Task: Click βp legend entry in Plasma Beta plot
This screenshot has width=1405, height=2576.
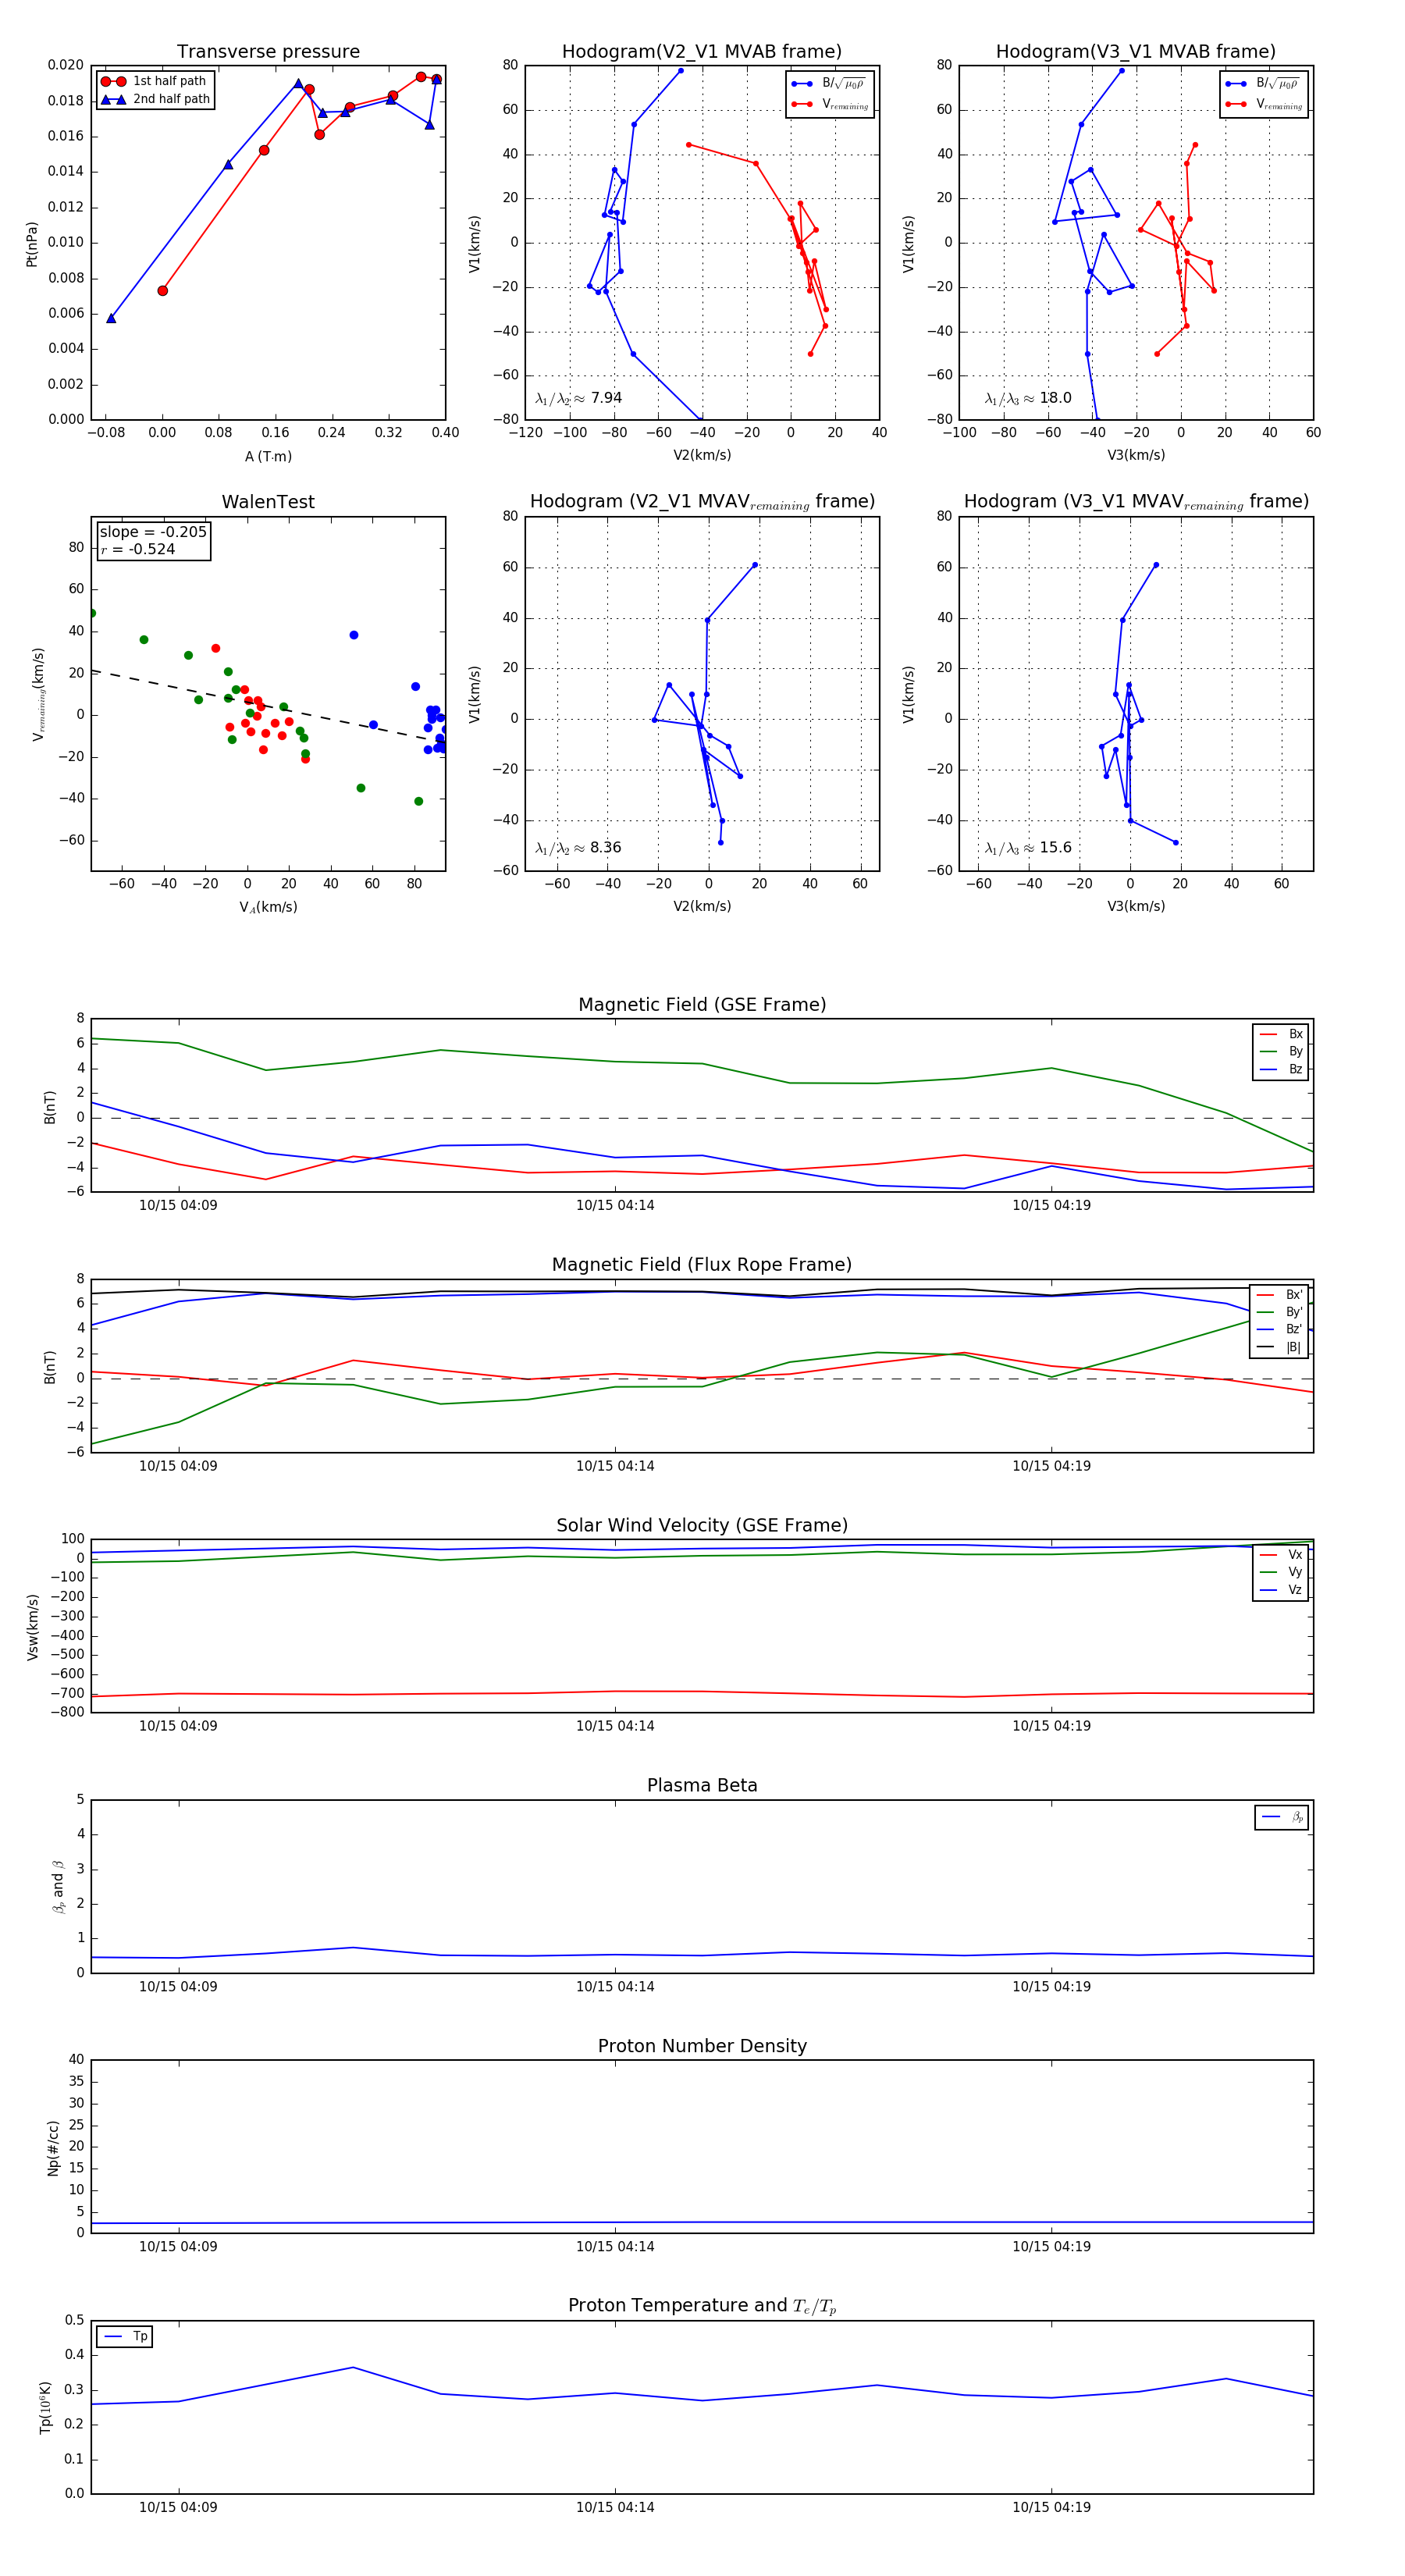Action: [1282, 1817]
